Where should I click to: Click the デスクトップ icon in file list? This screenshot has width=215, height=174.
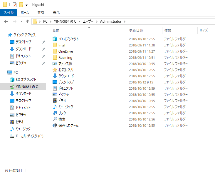point(55,82)
